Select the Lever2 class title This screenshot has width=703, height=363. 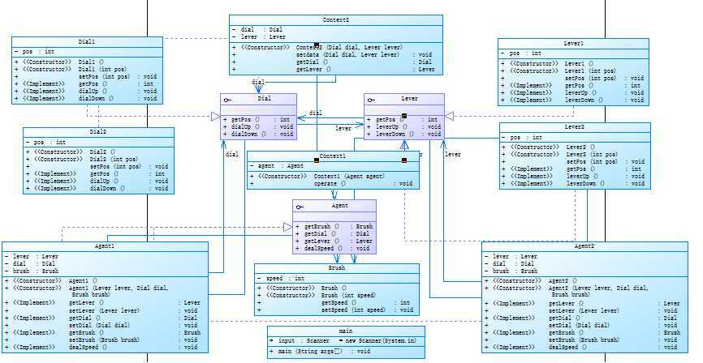(574, 127)
